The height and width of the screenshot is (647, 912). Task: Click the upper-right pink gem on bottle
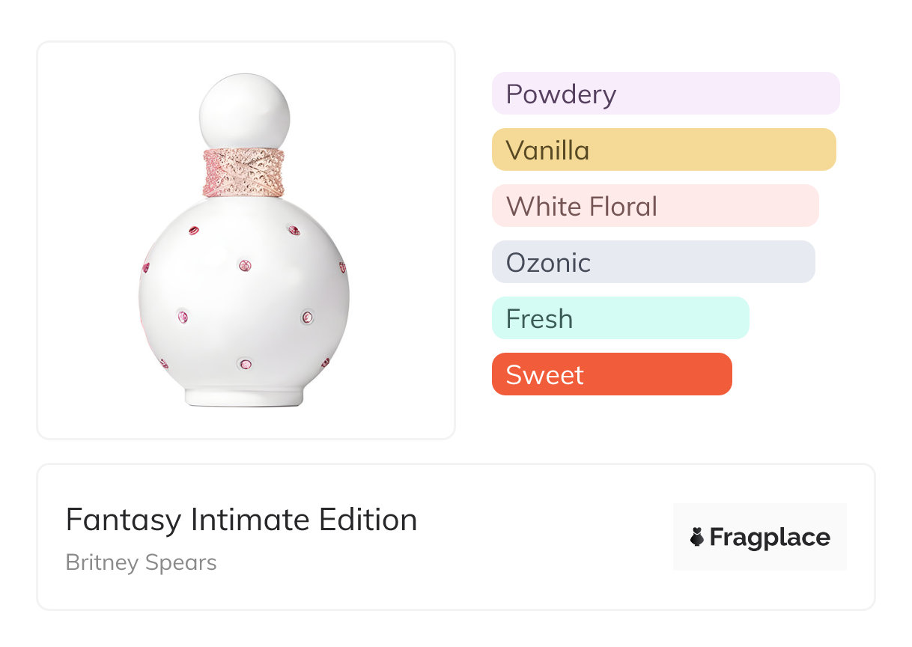click(x=294, y=231)
